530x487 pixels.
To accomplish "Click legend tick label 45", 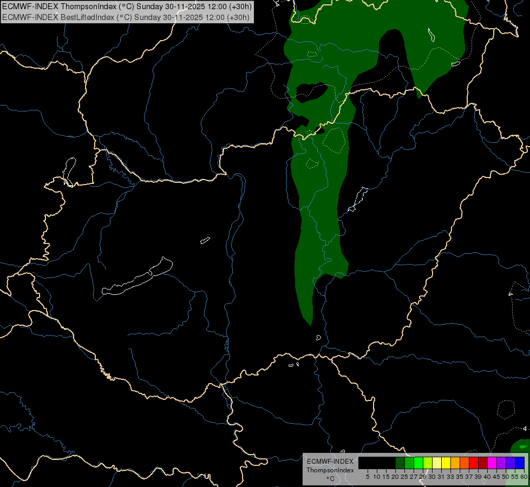I will click(496, 477).
